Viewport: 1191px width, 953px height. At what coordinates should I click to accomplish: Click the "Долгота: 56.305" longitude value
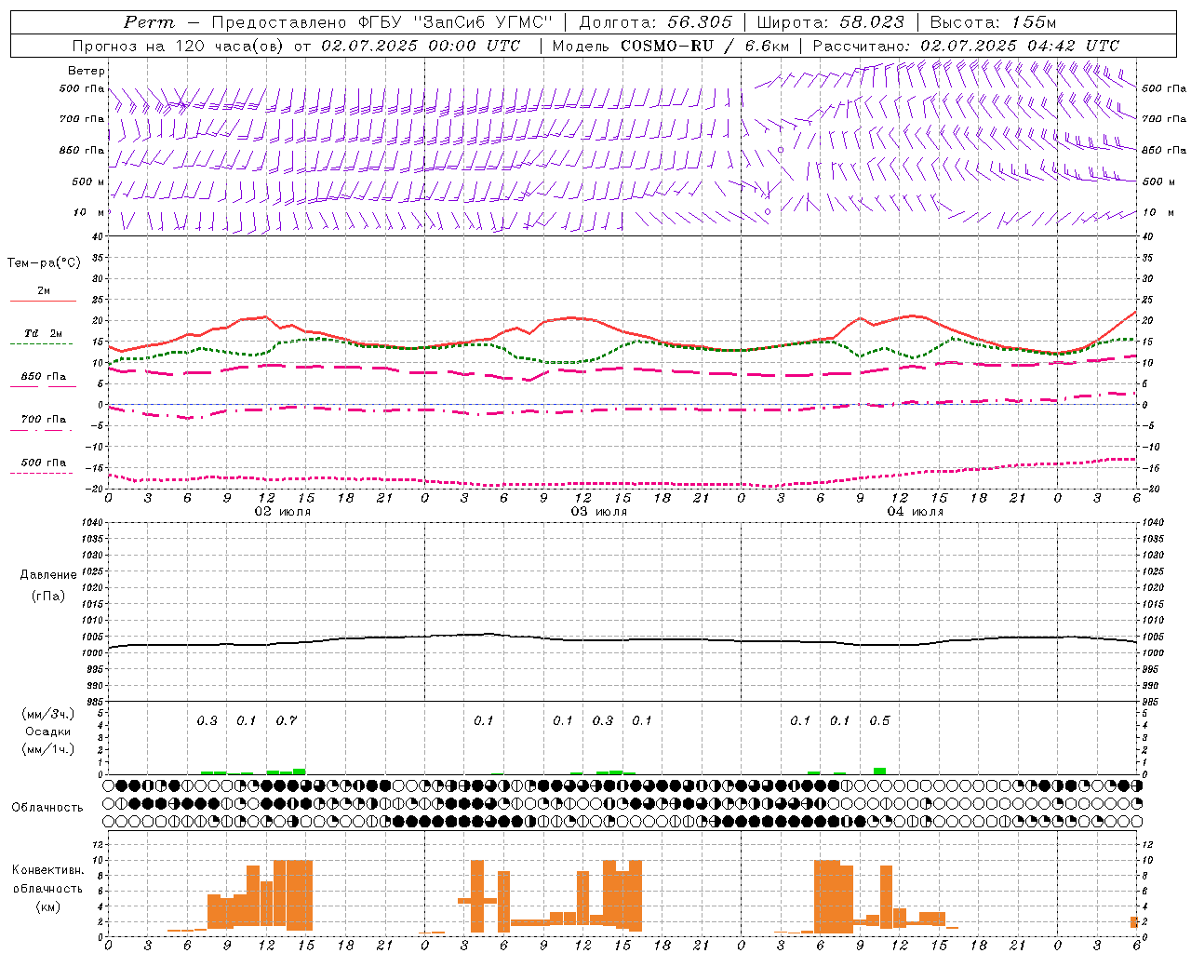pos(655,22)
